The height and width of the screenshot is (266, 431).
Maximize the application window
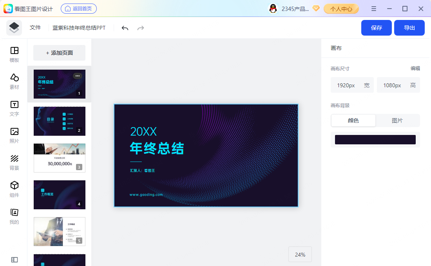pos(405,9)
